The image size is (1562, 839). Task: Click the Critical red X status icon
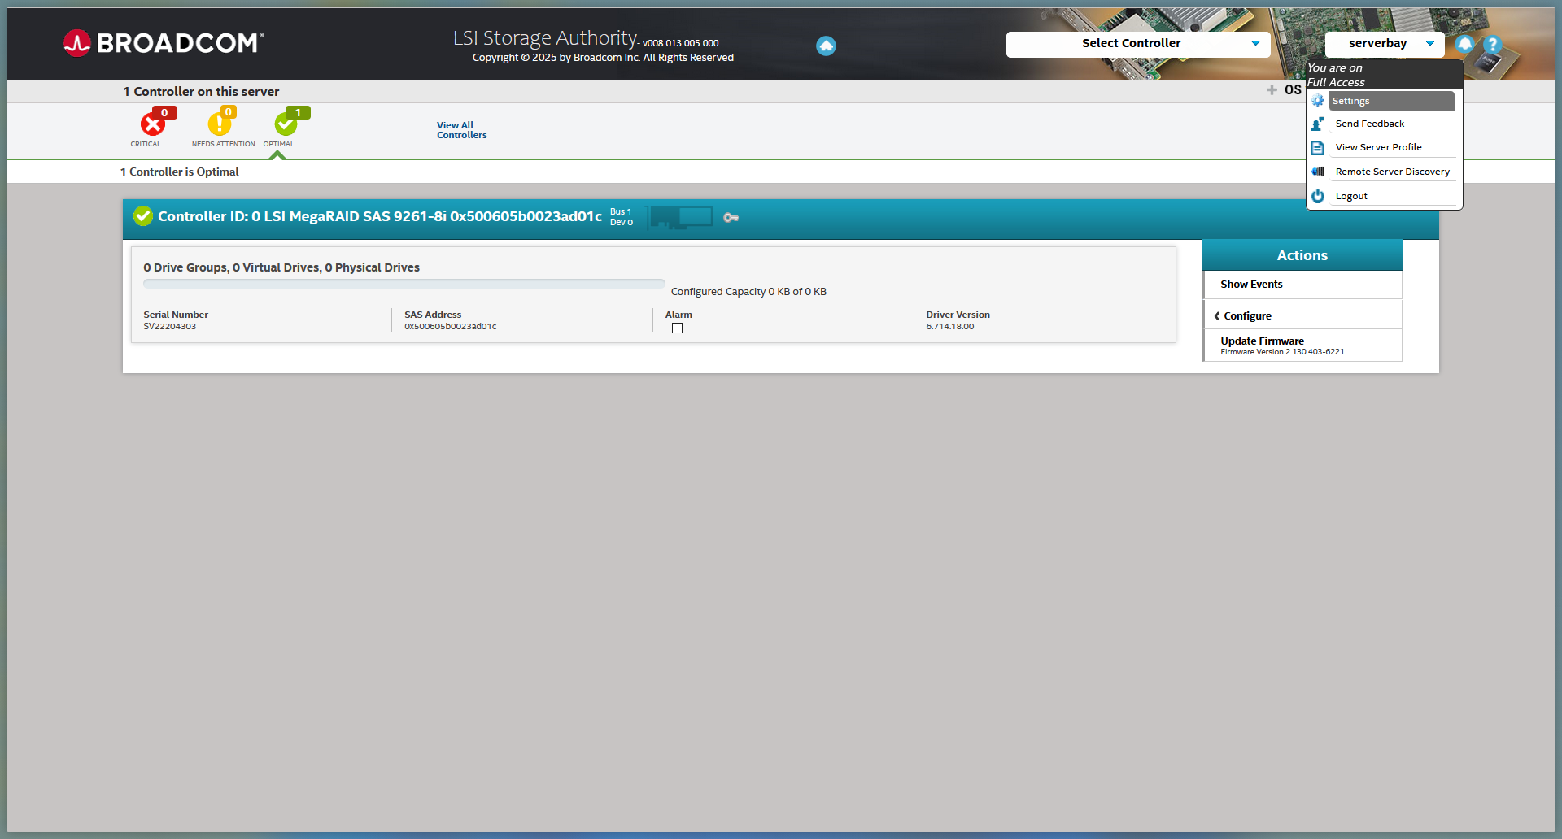point(152,124)
